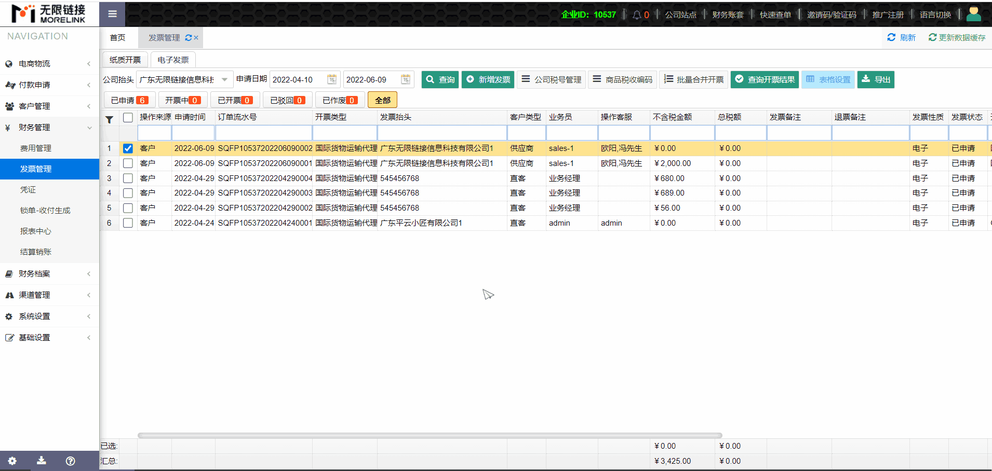Click the help question mark icon at bottom left
992x471 pixels.
(x=70, y=461)
